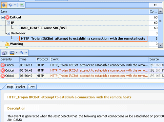Switch to the Help tab

click(10, 87)
